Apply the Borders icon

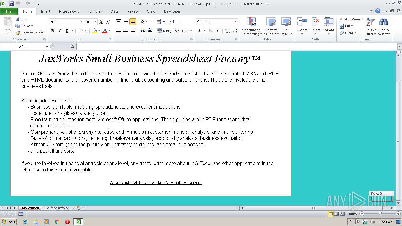pos(81,31)
